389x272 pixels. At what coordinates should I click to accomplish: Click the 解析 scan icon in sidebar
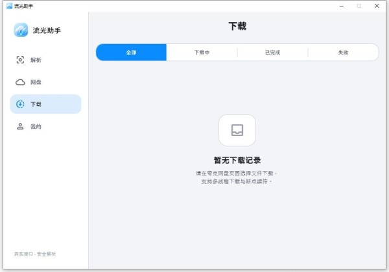point(20,60)
